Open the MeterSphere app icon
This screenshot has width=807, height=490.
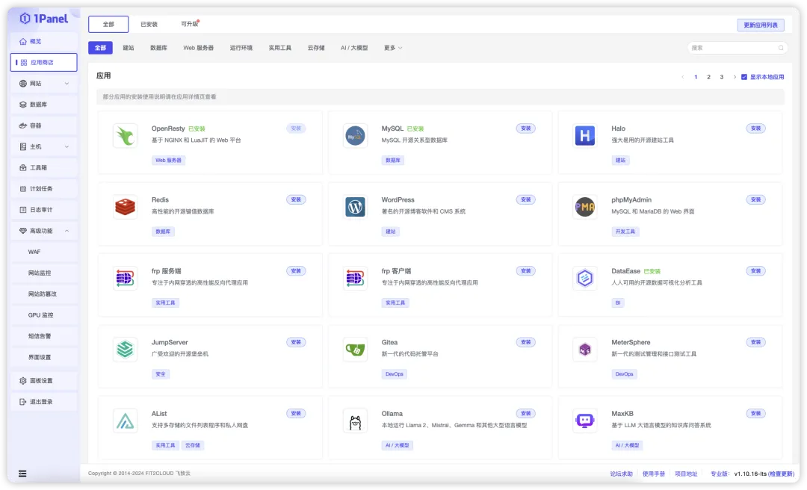(584, 350)
